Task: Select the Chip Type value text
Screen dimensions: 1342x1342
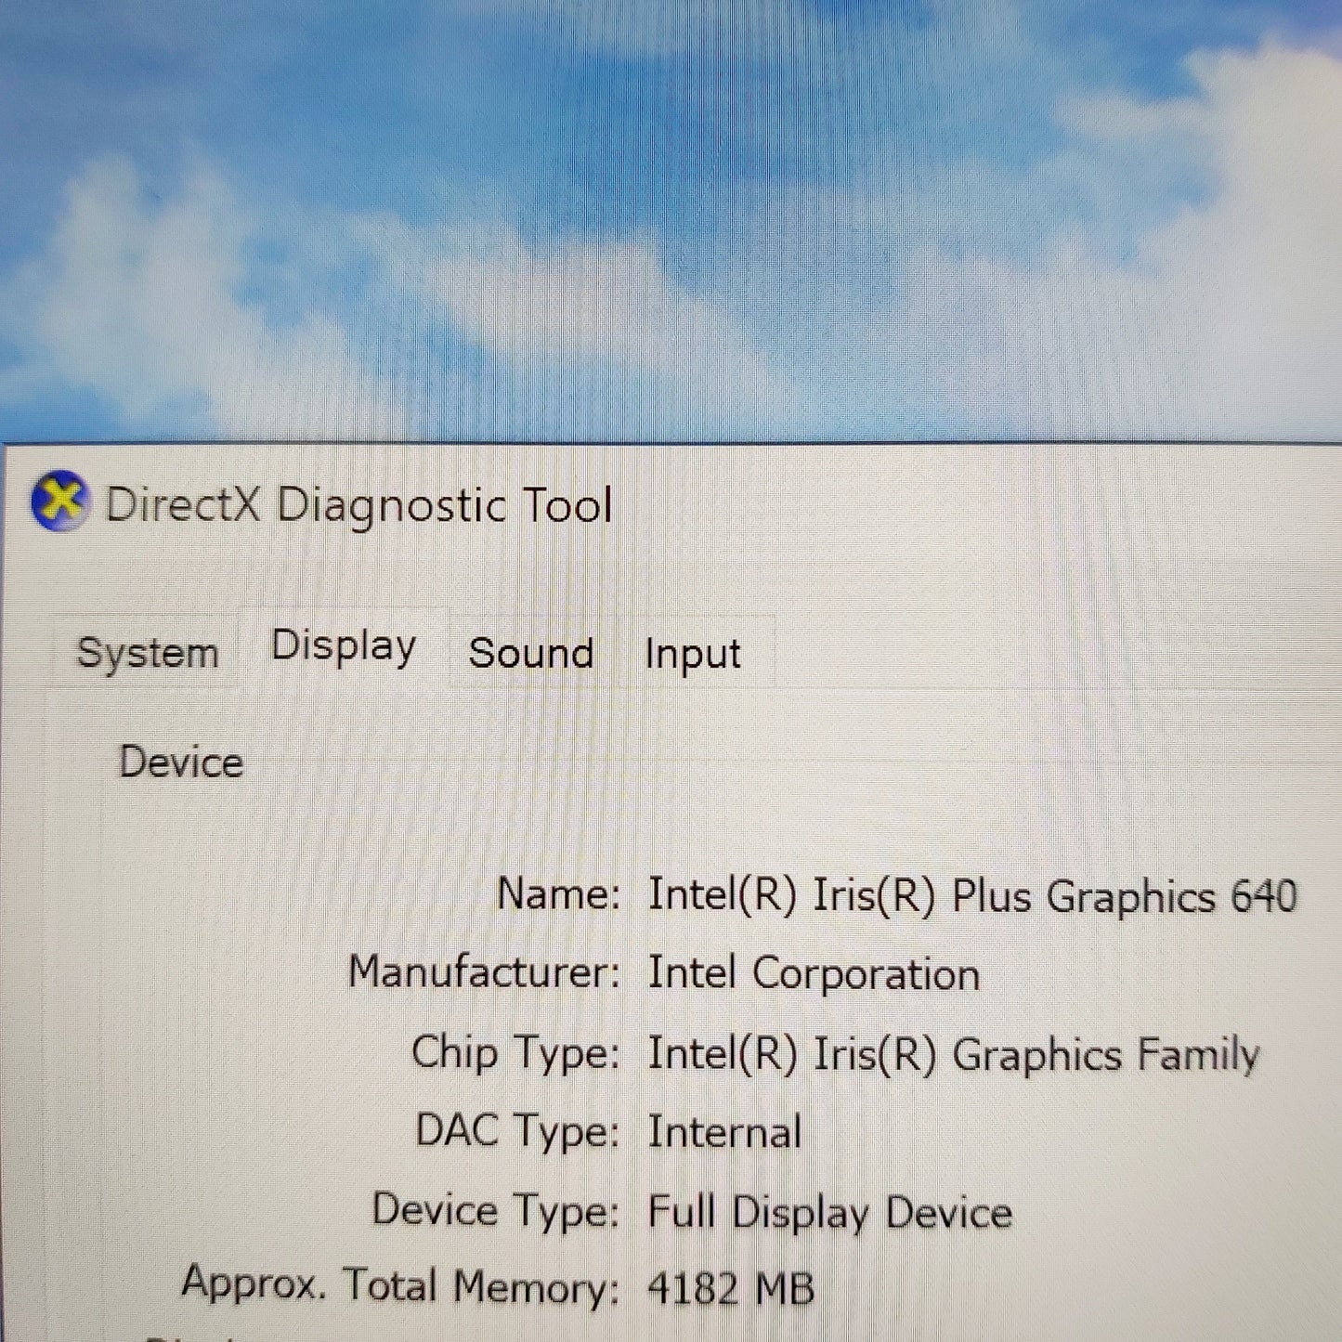Action: pos(955,1054)
